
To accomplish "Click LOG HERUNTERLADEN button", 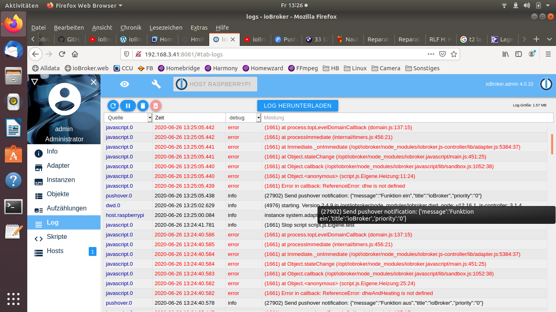I will (x=298, y=106).
